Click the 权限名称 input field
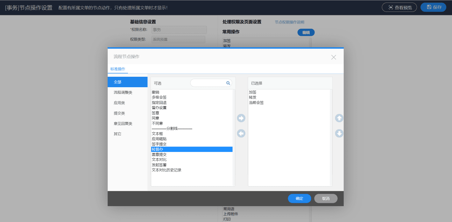 point(179,30)
